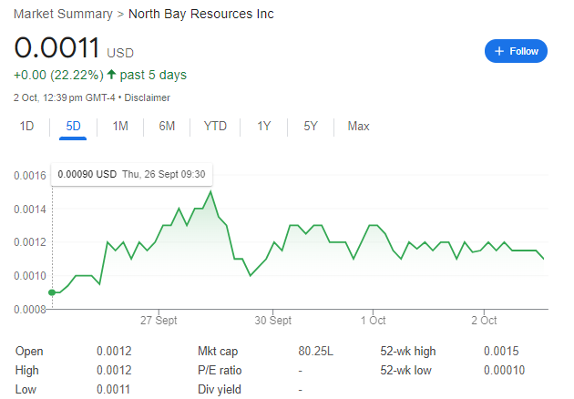Image resolution: width=574 pixels, height=399 pixels.
Task: Click the 0.0016 y-axis label
Action: [30, 176]
